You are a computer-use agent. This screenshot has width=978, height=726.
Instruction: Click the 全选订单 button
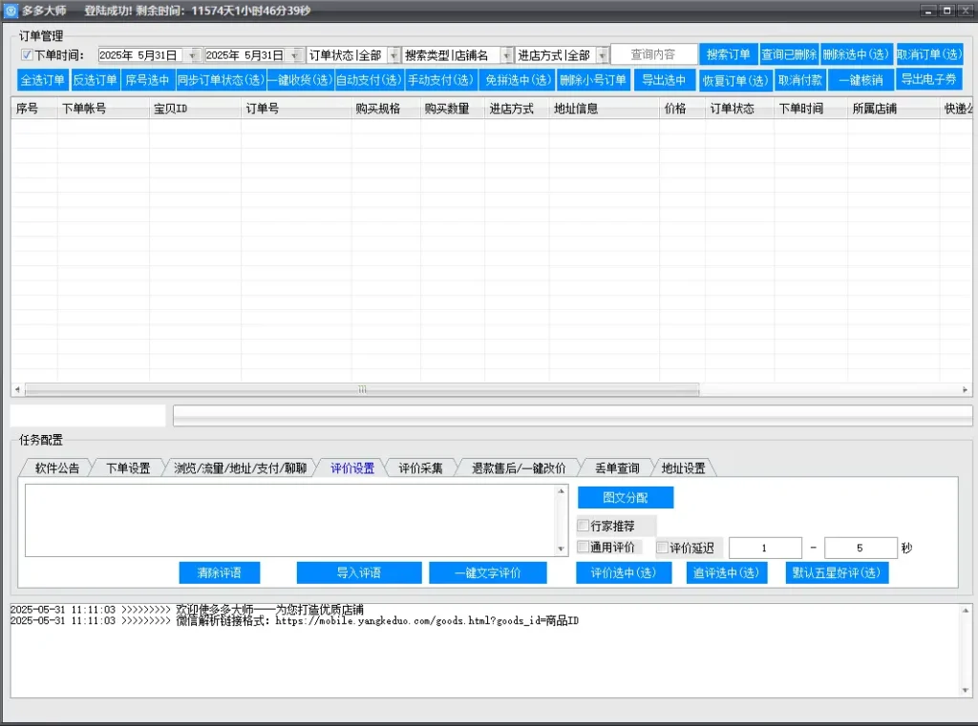pos(42,80)
